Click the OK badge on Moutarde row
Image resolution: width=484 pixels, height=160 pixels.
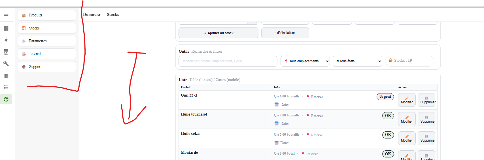tap(388, 154)
